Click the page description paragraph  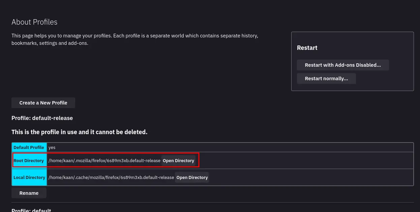tap(135, 39)
